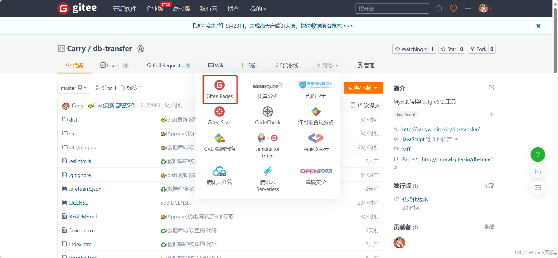Open Jenkins for Gitee service
The image size is (558, 258).
[268, 146]
